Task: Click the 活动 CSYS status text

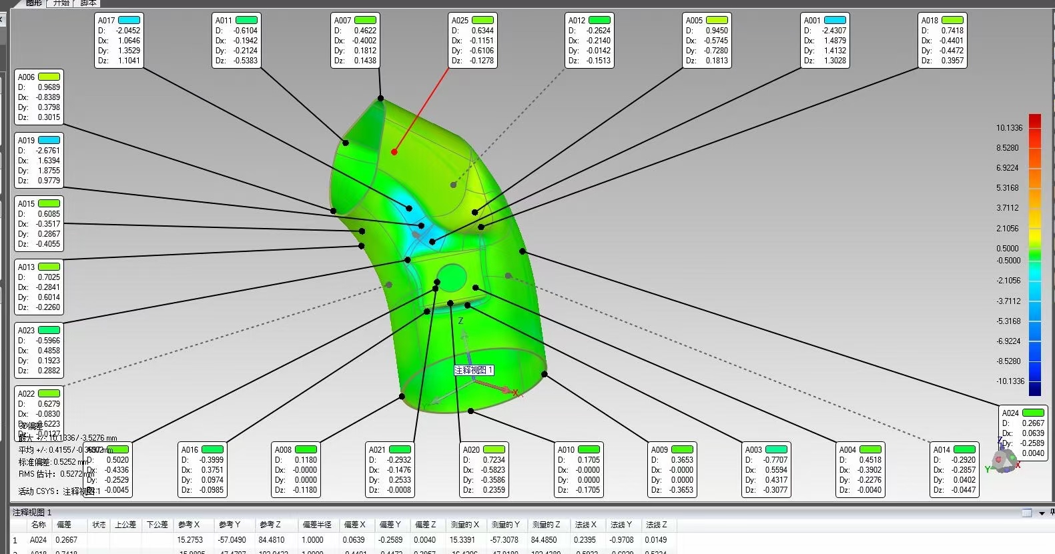Action: (x=59, y=491)
